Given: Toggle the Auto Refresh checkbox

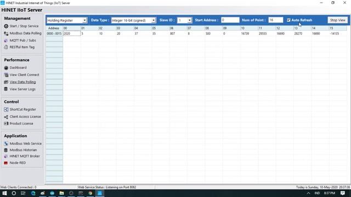Looking at the screenshot, I should [x=288, y=20].
